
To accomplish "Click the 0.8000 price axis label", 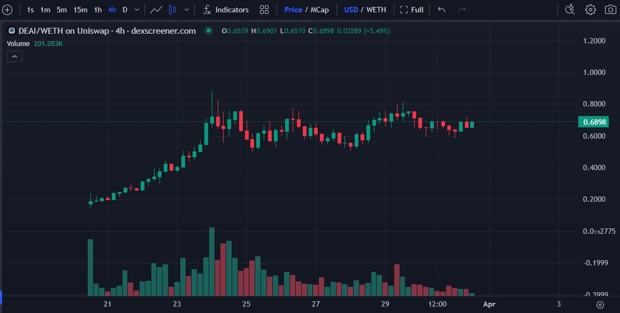I will click(x=594, y=104).
